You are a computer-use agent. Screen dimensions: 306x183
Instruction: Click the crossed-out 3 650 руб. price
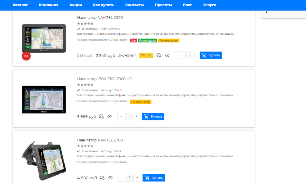[85, 55]
